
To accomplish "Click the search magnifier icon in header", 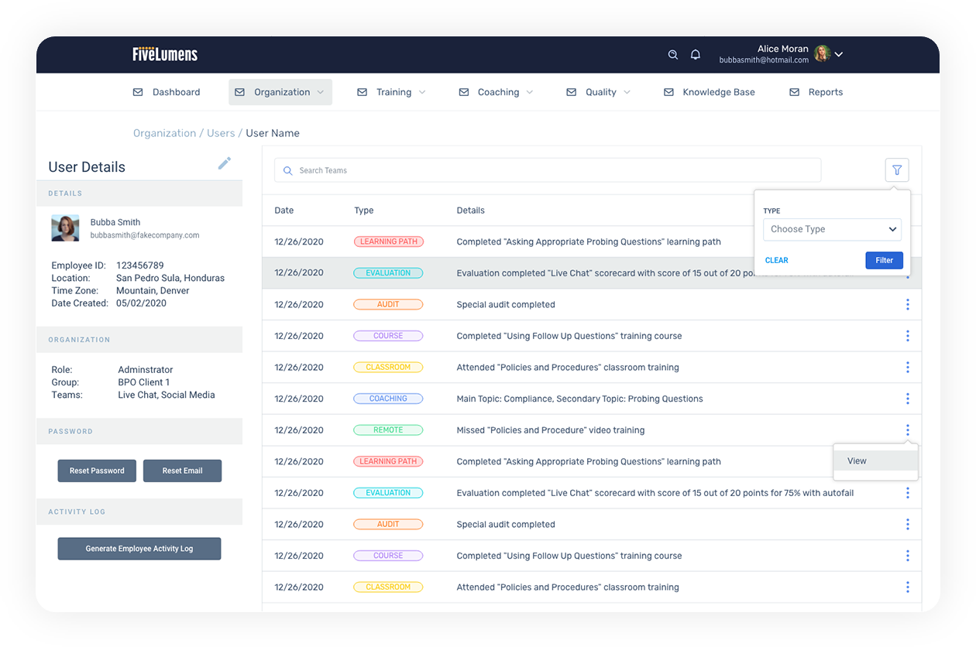I will (x=673, y=54).
